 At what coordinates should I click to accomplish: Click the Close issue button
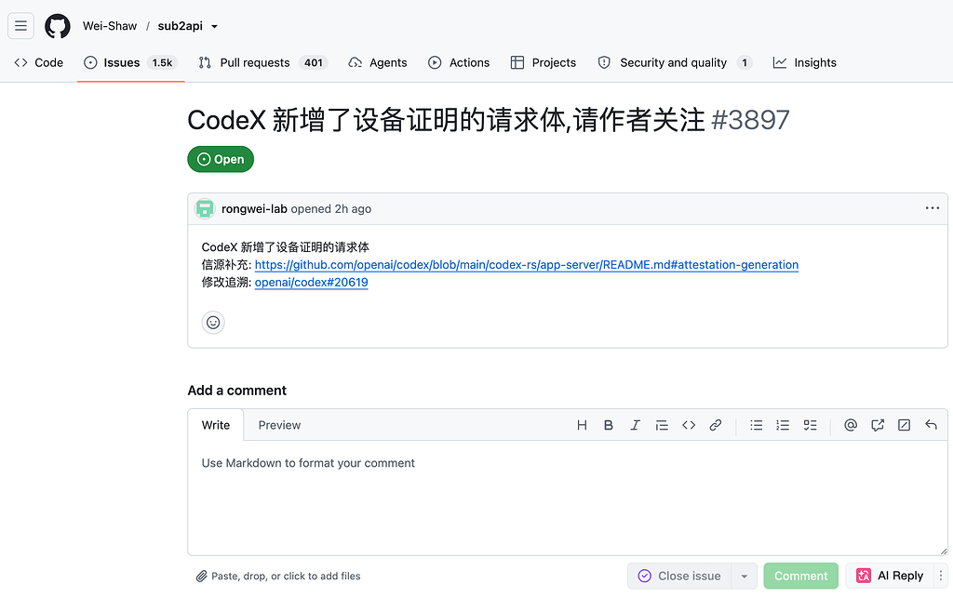(x=678, y=576)
